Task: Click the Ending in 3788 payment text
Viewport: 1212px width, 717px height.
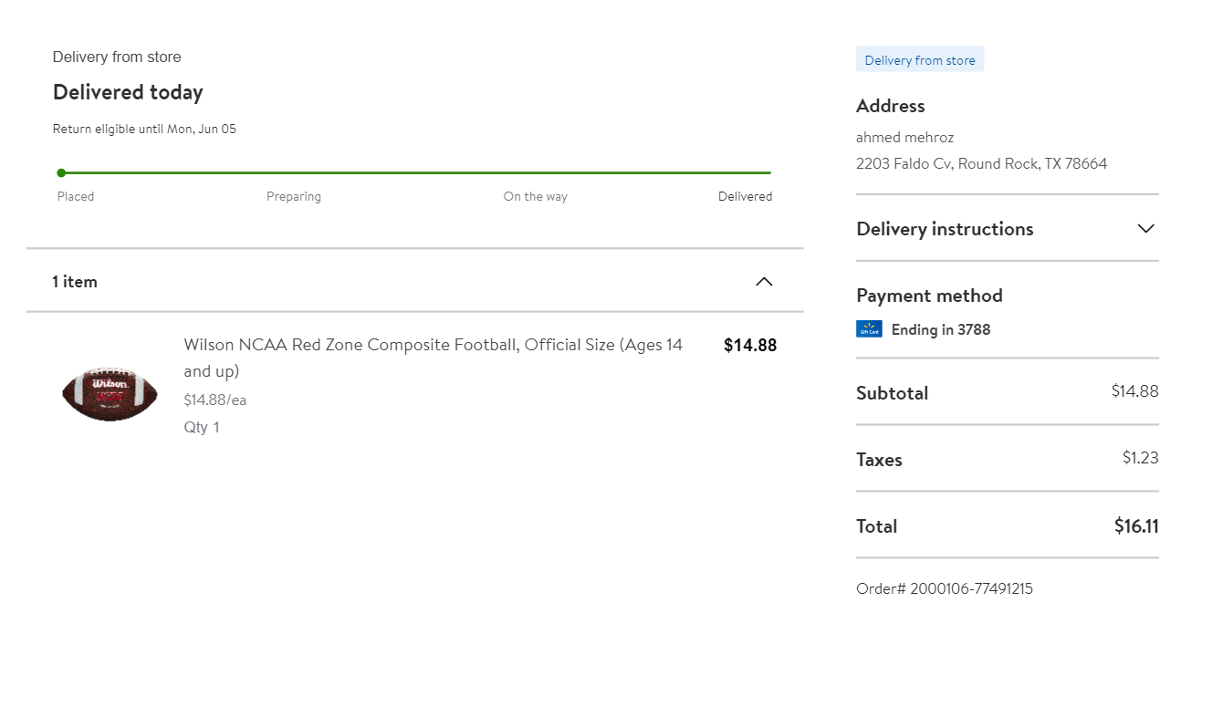Action: point(940,329)
